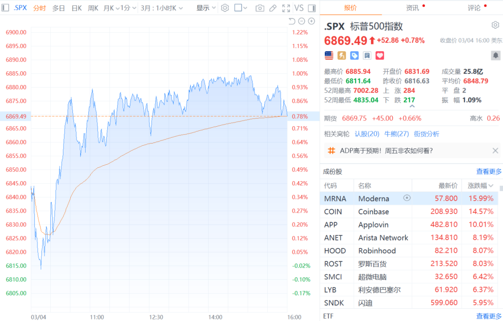Zoom in chart with plus icon
The image size is (503, 321).
tap(311, 21)
